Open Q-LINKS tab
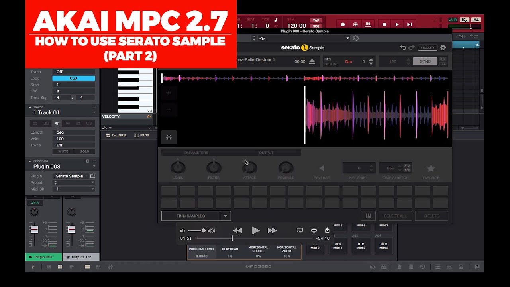 116,136
